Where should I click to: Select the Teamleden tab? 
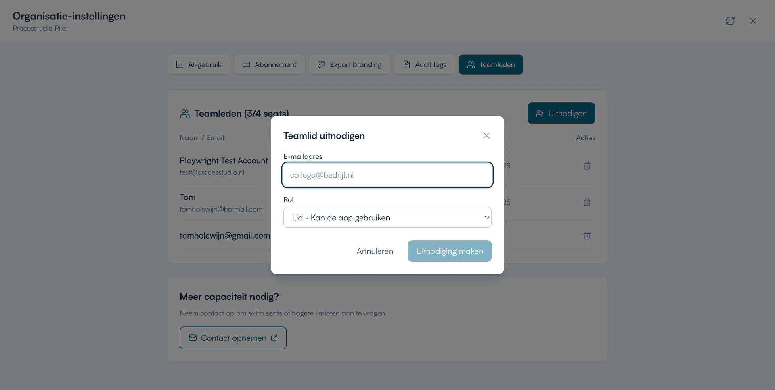(x=491, y=64)
